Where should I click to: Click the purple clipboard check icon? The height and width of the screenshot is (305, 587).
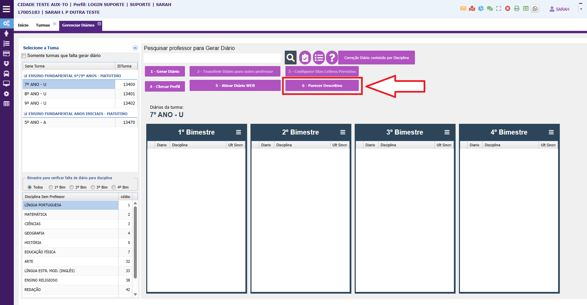coord(305,58)
